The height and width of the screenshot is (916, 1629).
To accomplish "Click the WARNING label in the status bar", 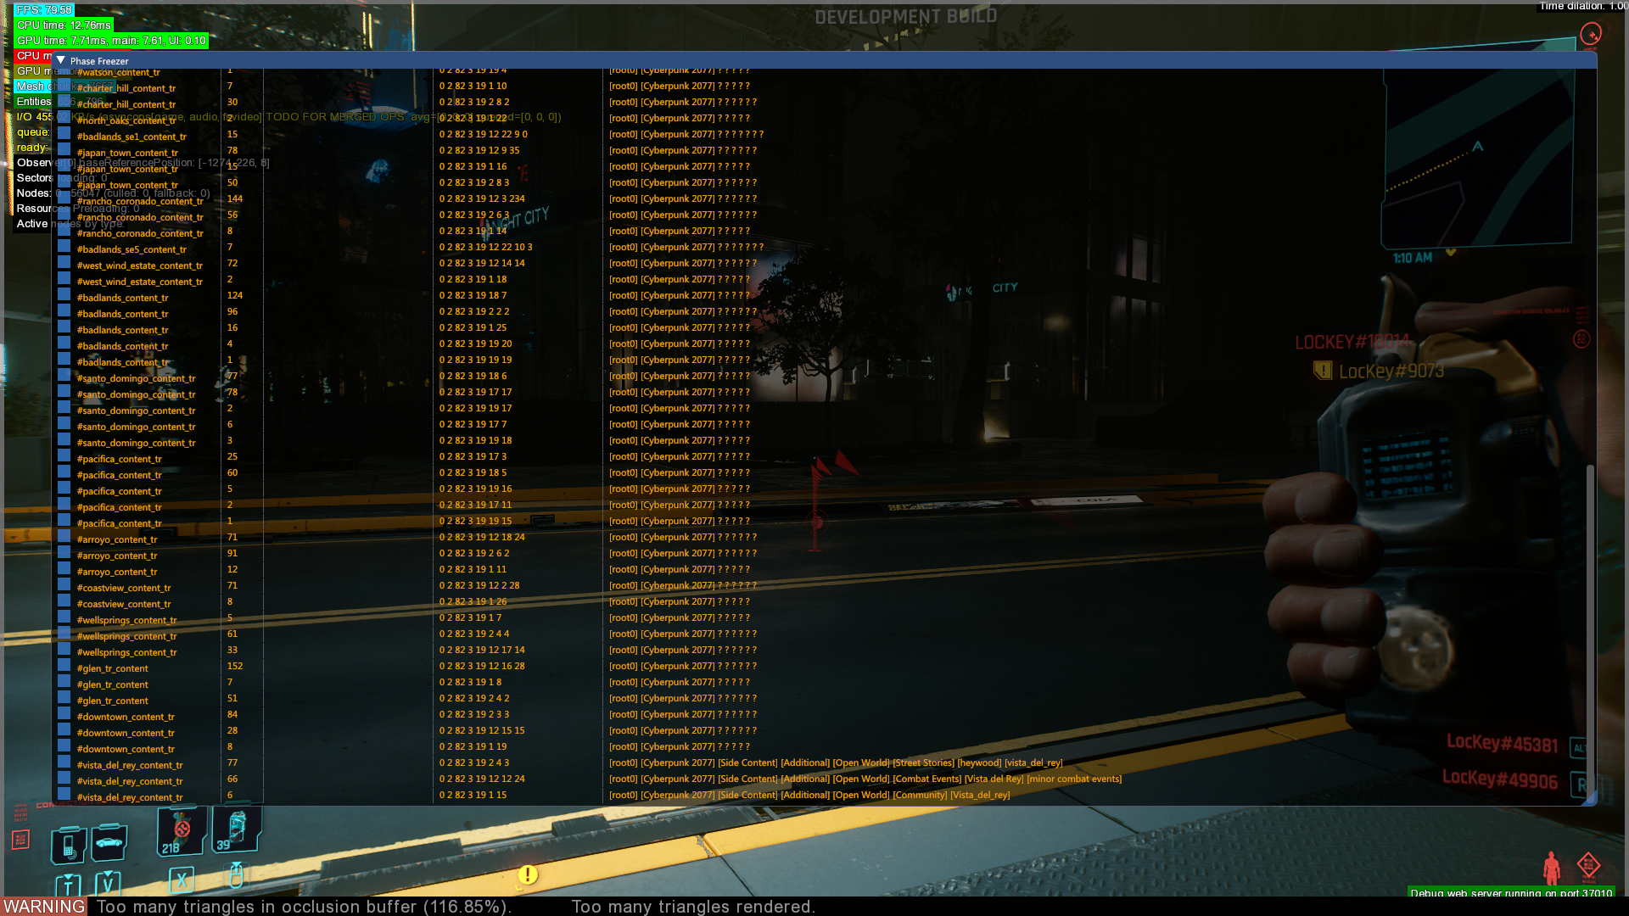I will tap(44, 906).
